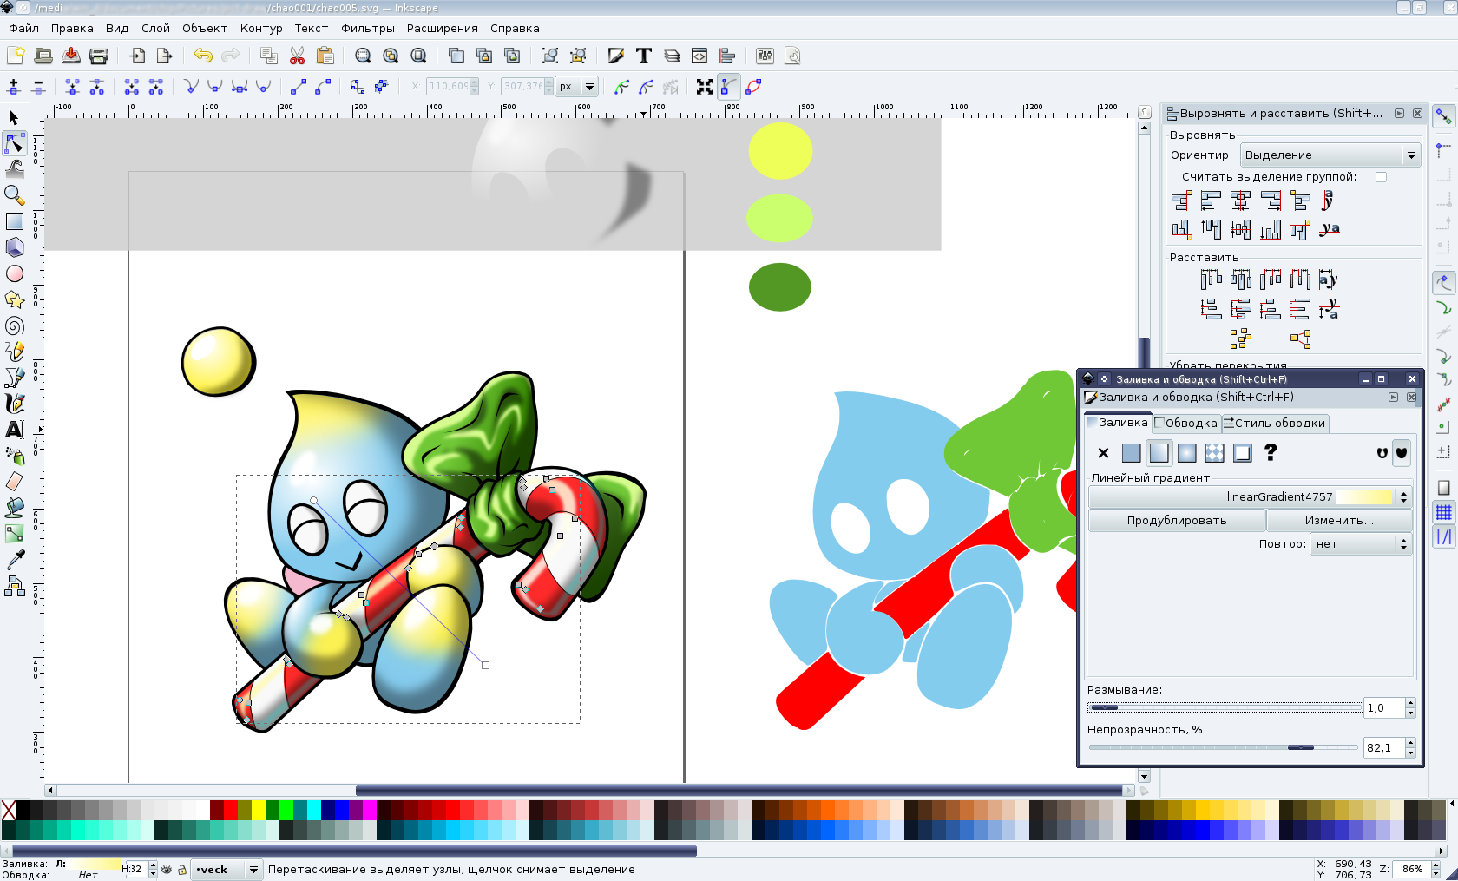Toggle treat selection as group checkbox
Screen dimensions: 1458x881
point(1381,177)
